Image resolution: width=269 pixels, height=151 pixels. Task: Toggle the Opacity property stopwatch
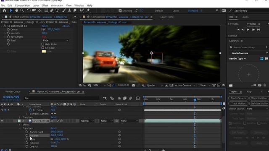(x=27, y=146)
